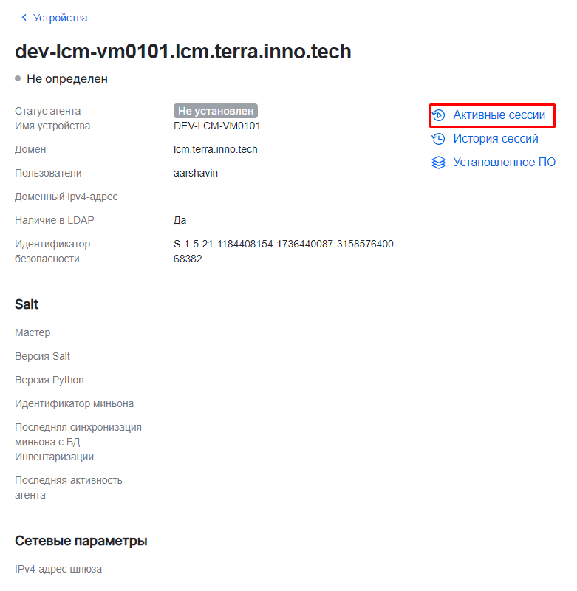Open История сессий
The height and width of the screenshot is (591, 577).
495,139
